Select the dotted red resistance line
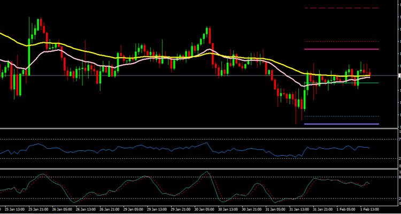Screen dimensions: 401x214 click(x=341, y=42)
